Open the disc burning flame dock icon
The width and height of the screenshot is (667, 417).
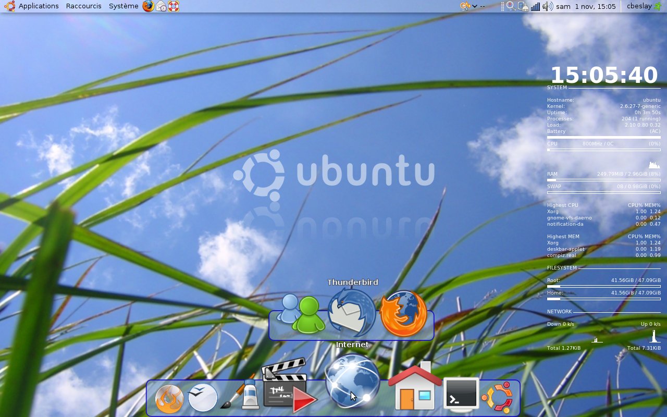[x=169, y=399]
